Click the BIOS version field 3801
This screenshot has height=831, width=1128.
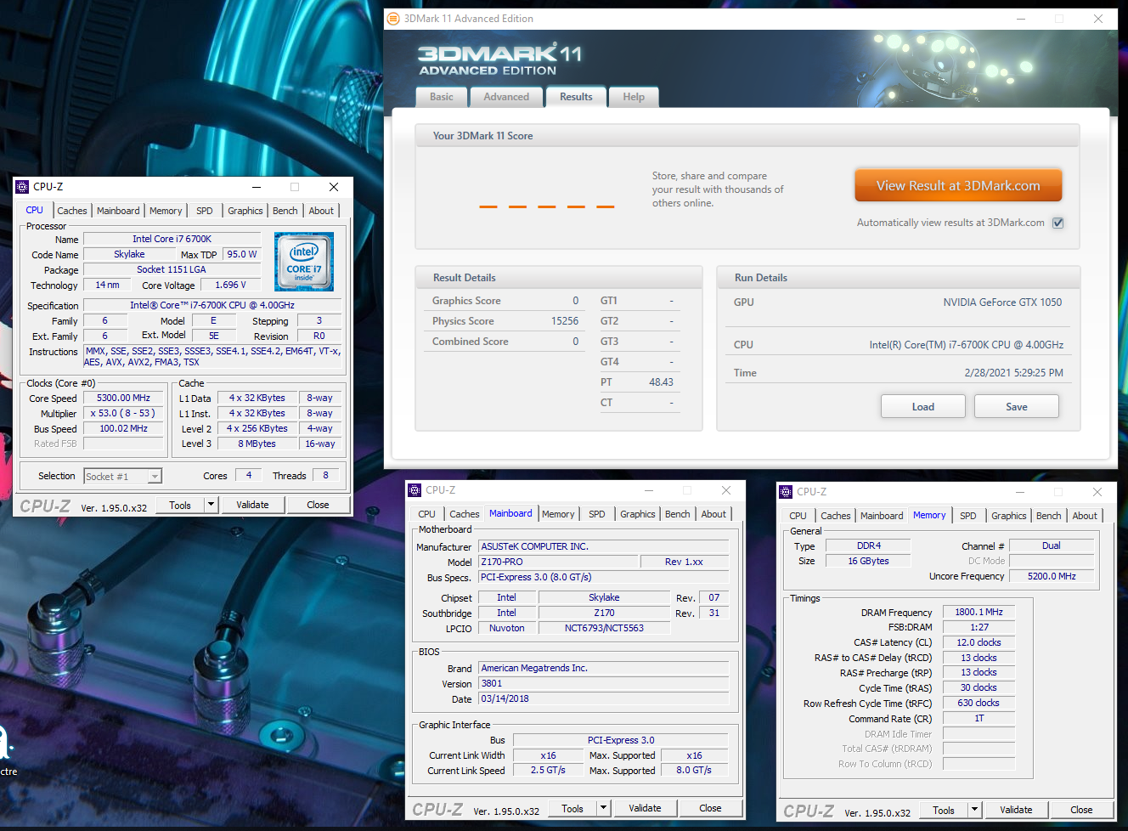pyautogui.click(x=604, y=683)
